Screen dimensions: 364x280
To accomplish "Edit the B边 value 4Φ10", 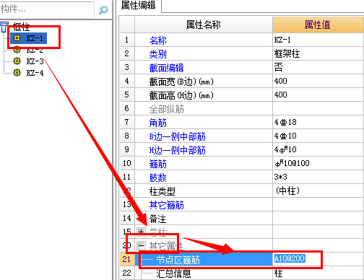I will click(x=318, y=136).
